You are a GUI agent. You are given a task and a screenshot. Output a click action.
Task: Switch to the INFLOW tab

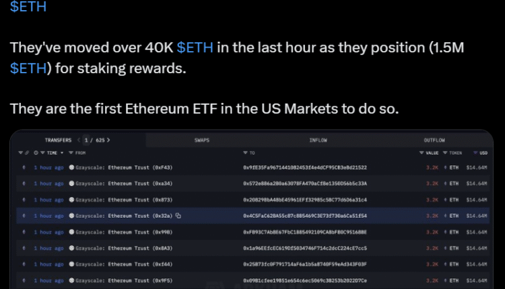coord(318,140)
